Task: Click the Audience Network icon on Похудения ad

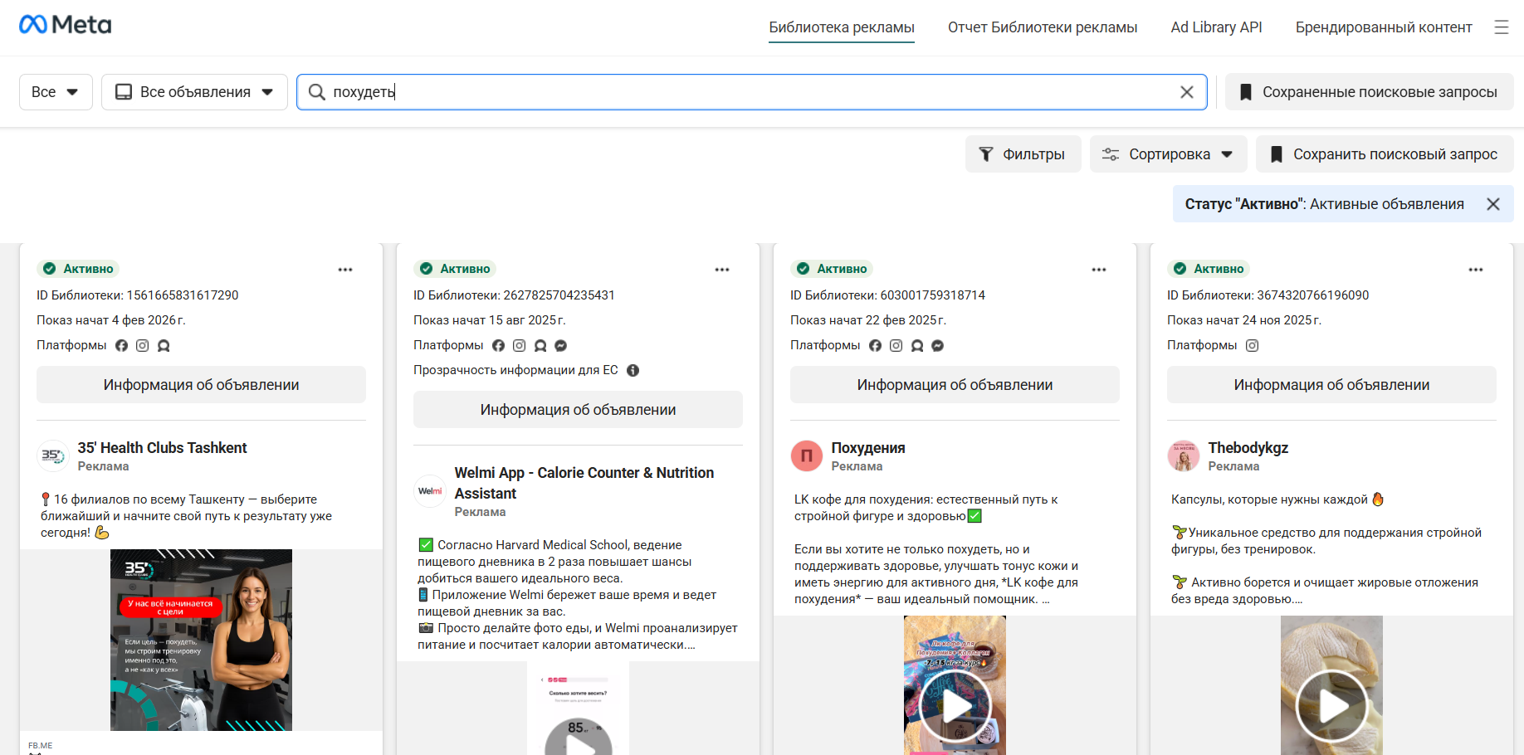Action: pos(916,345)
